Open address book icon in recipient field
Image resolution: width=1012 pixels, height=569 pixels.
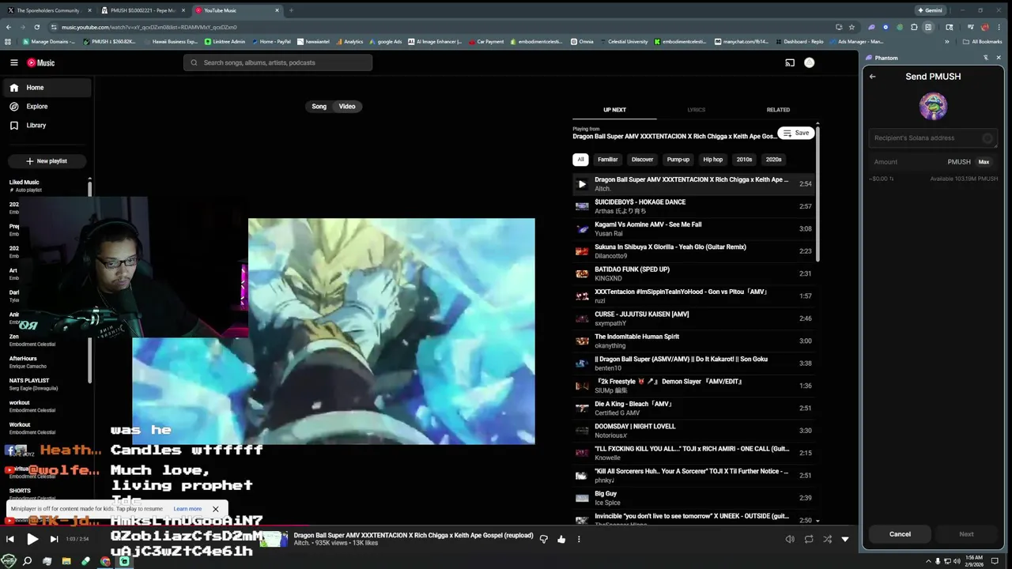point(987,138)
